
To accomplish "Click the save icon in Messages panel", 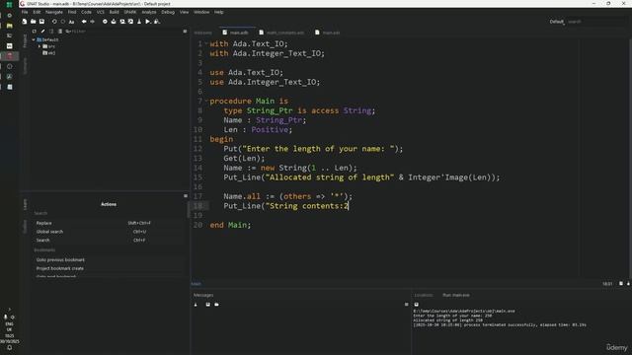I will [x=208, y=305].
